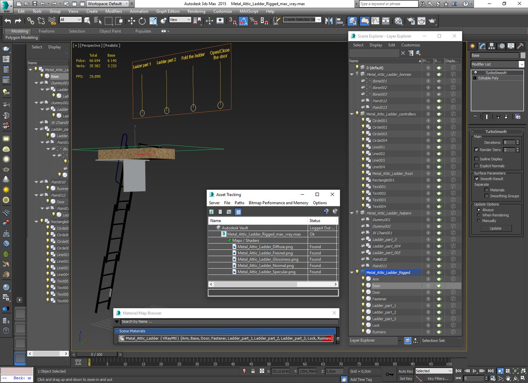This screenshot has width=528, height=383.
Task: Open the Material Editor icon
Action: [398, 21]
